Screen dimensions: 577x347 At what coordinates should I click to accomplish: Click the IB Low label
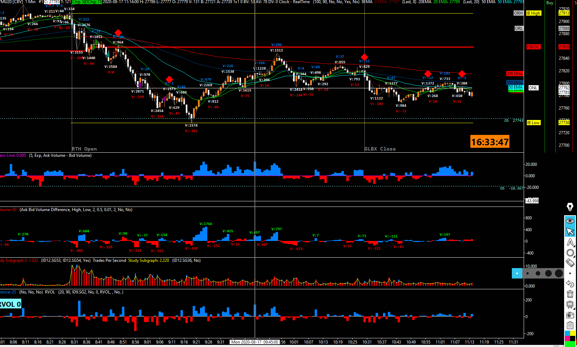pos(533,123)
